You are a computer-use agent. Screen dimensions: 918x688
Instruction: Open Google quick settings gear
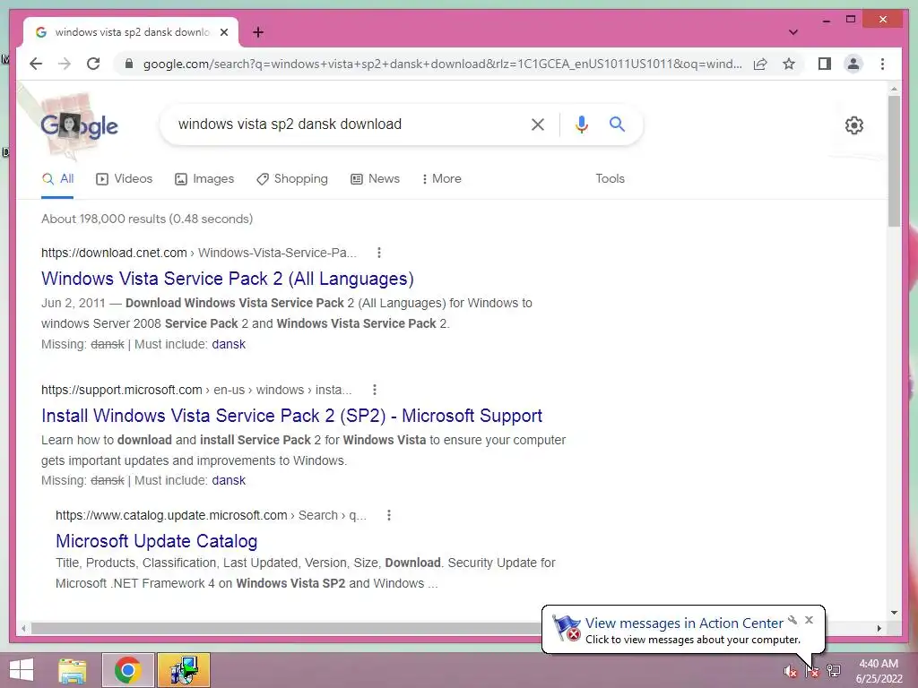(x=854, y=125)
